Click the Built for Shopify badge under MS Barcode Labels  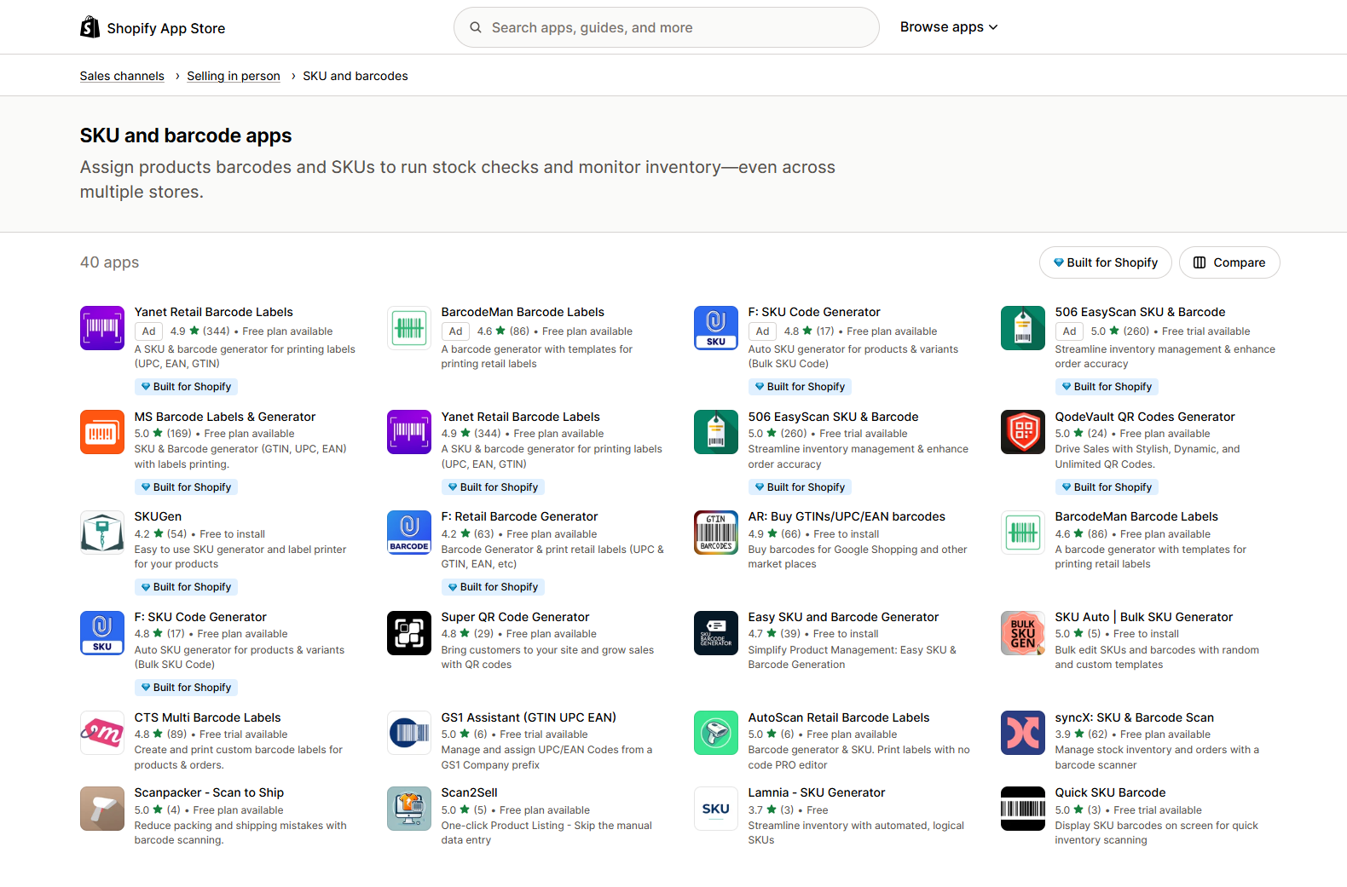[x=187, y=487]
